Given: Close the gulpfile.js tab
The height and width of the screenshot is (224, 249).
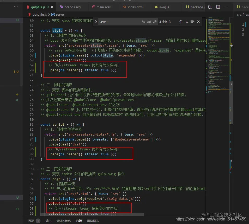Looking at the screenshot, I should coord(52,7).
